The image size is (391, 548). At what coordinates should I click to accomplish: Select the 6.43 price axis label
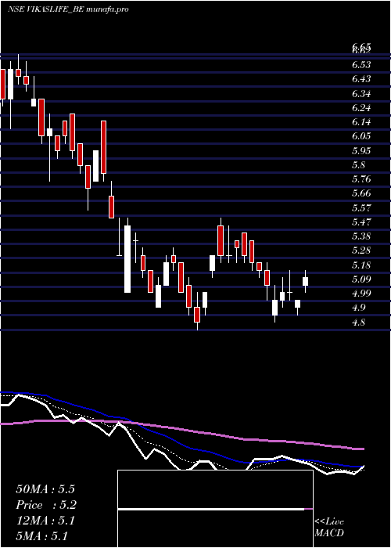pos(361,79)
